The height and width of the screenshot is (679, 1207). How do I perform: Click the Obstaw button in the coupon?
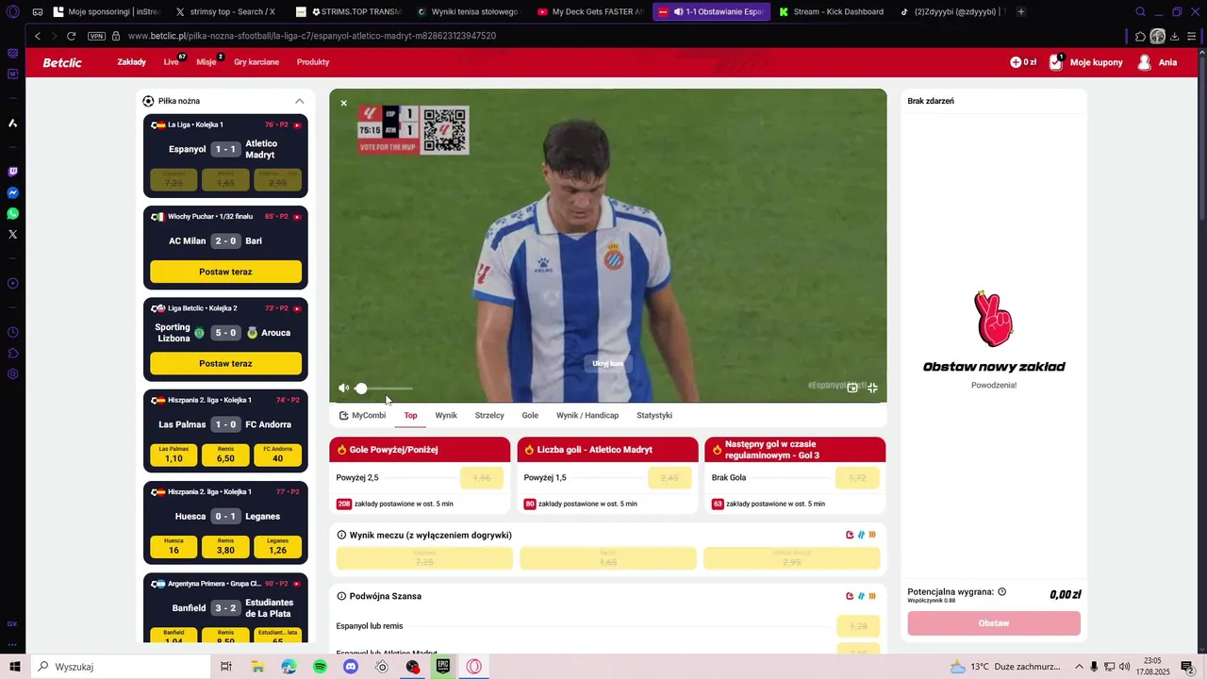click(994, 623)
